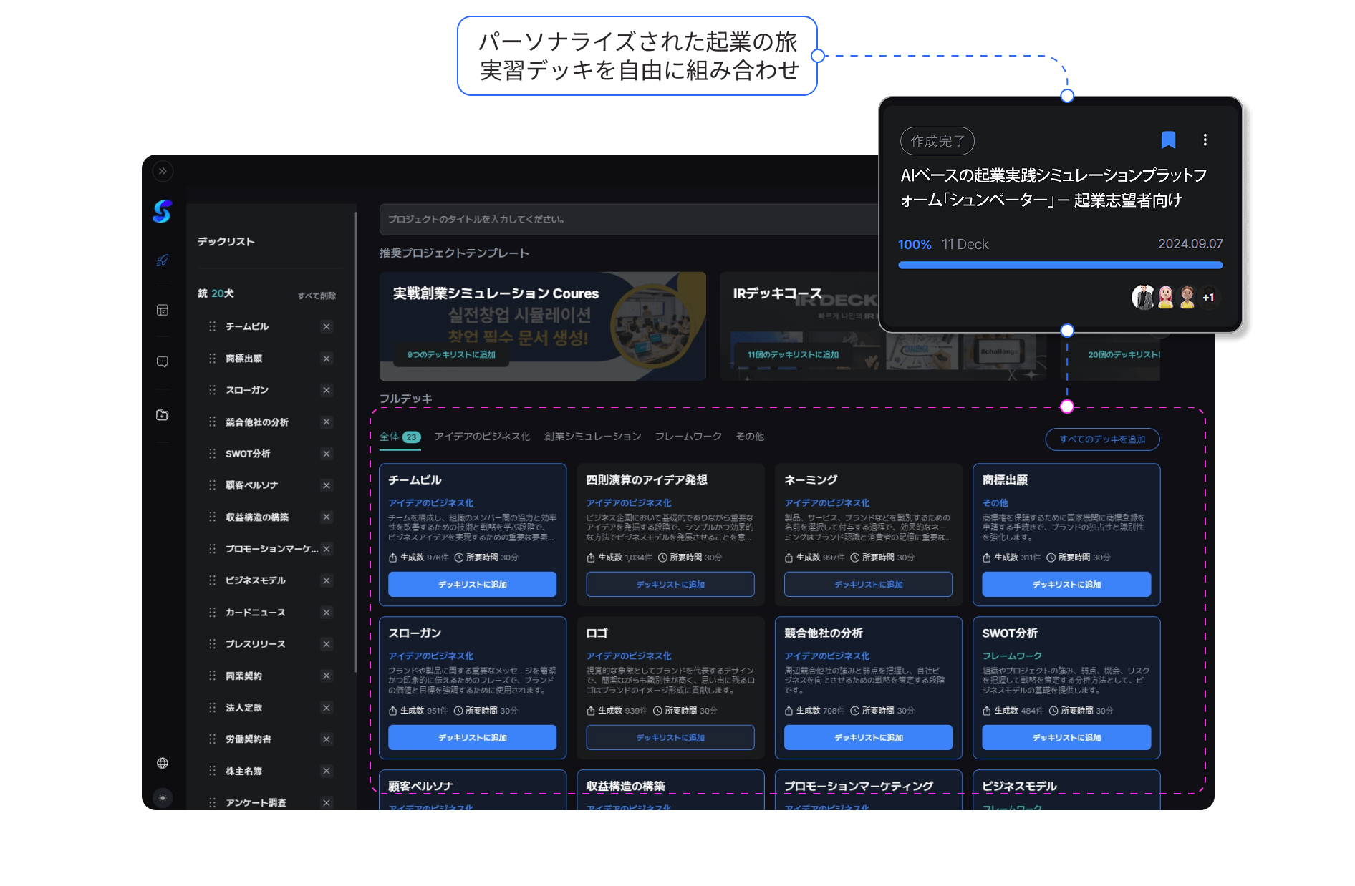The width and height of the screenshot is (1355, 886).
Task: Remove SWOT分析 from the deck list
Action: 327,453
